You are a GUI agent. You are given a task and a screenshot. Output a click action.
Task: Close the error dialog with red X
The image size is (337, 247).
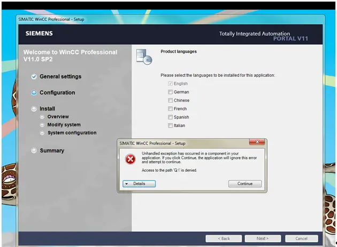257,142
